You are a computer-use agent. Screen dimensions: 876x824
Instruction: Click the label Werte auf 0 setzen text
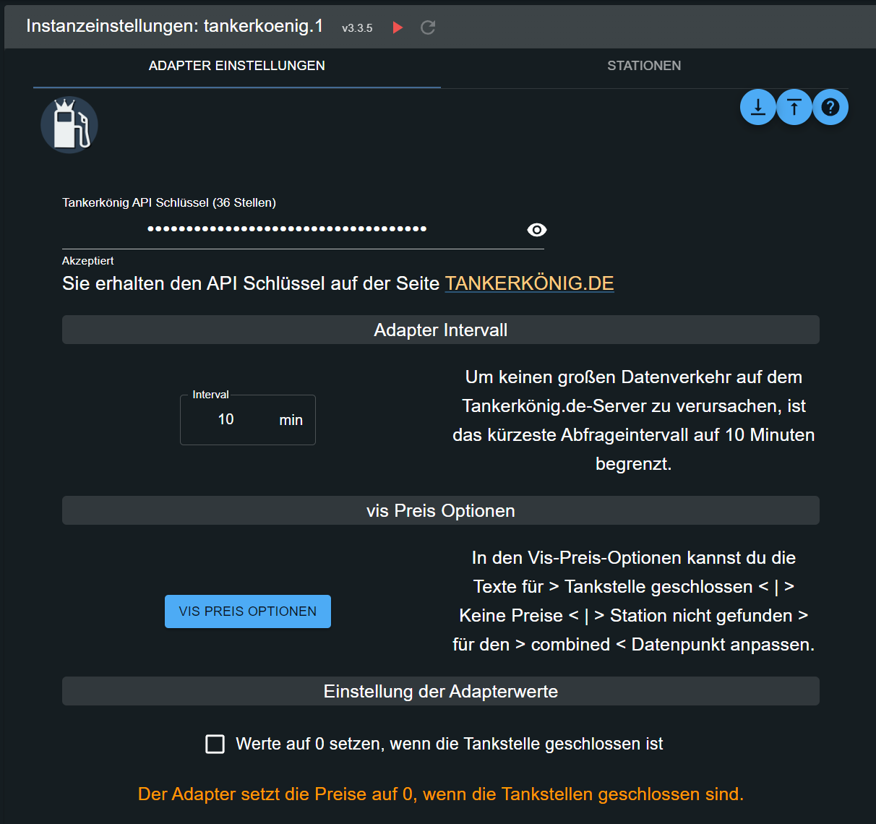pos(450,744)
